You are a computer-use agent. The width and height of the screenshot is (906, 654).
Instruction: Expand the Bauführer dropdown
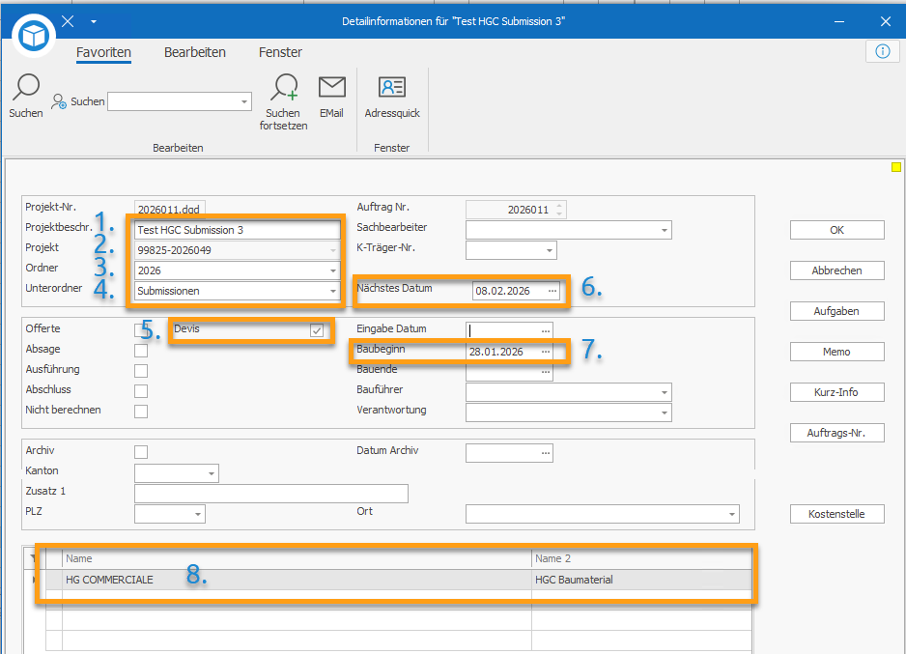click(x=665, y=392)
